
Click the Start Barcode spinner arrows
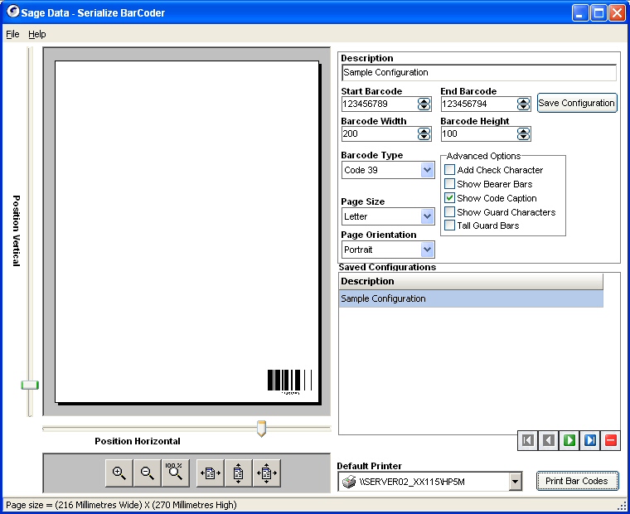424,104
